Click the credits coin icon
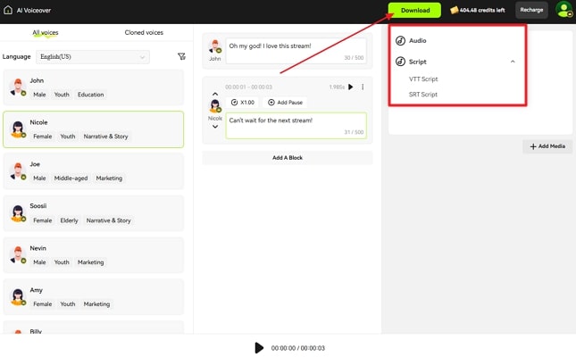576x357 pixels. tap(454, 11)
